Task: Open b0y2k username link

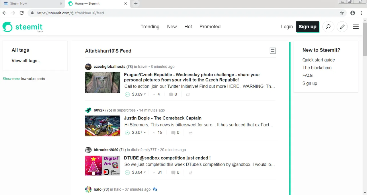Action: tap(99, 110)
